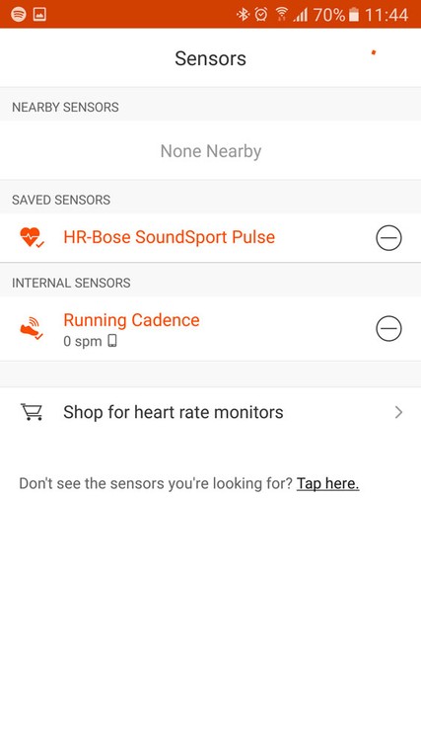Remove the HR-Bose SoundSport Pulse sensor

pyautogui.click(x=388, y=238)
